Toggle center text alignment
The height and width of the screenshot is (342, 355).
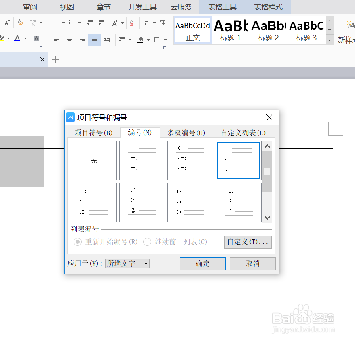pyautogui.click(x=70, y=40)
